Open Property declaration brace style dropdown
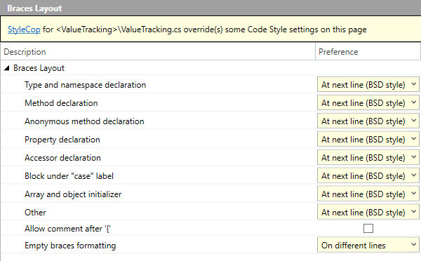Image resolution: width=421 pixels, height=261 pixels. [x=368, y=140]
